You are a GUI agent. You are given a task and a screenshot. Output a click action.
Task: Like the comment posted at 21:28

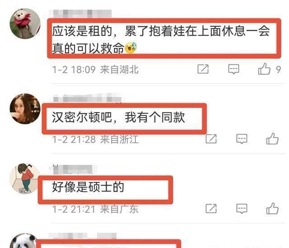point(272,139)
